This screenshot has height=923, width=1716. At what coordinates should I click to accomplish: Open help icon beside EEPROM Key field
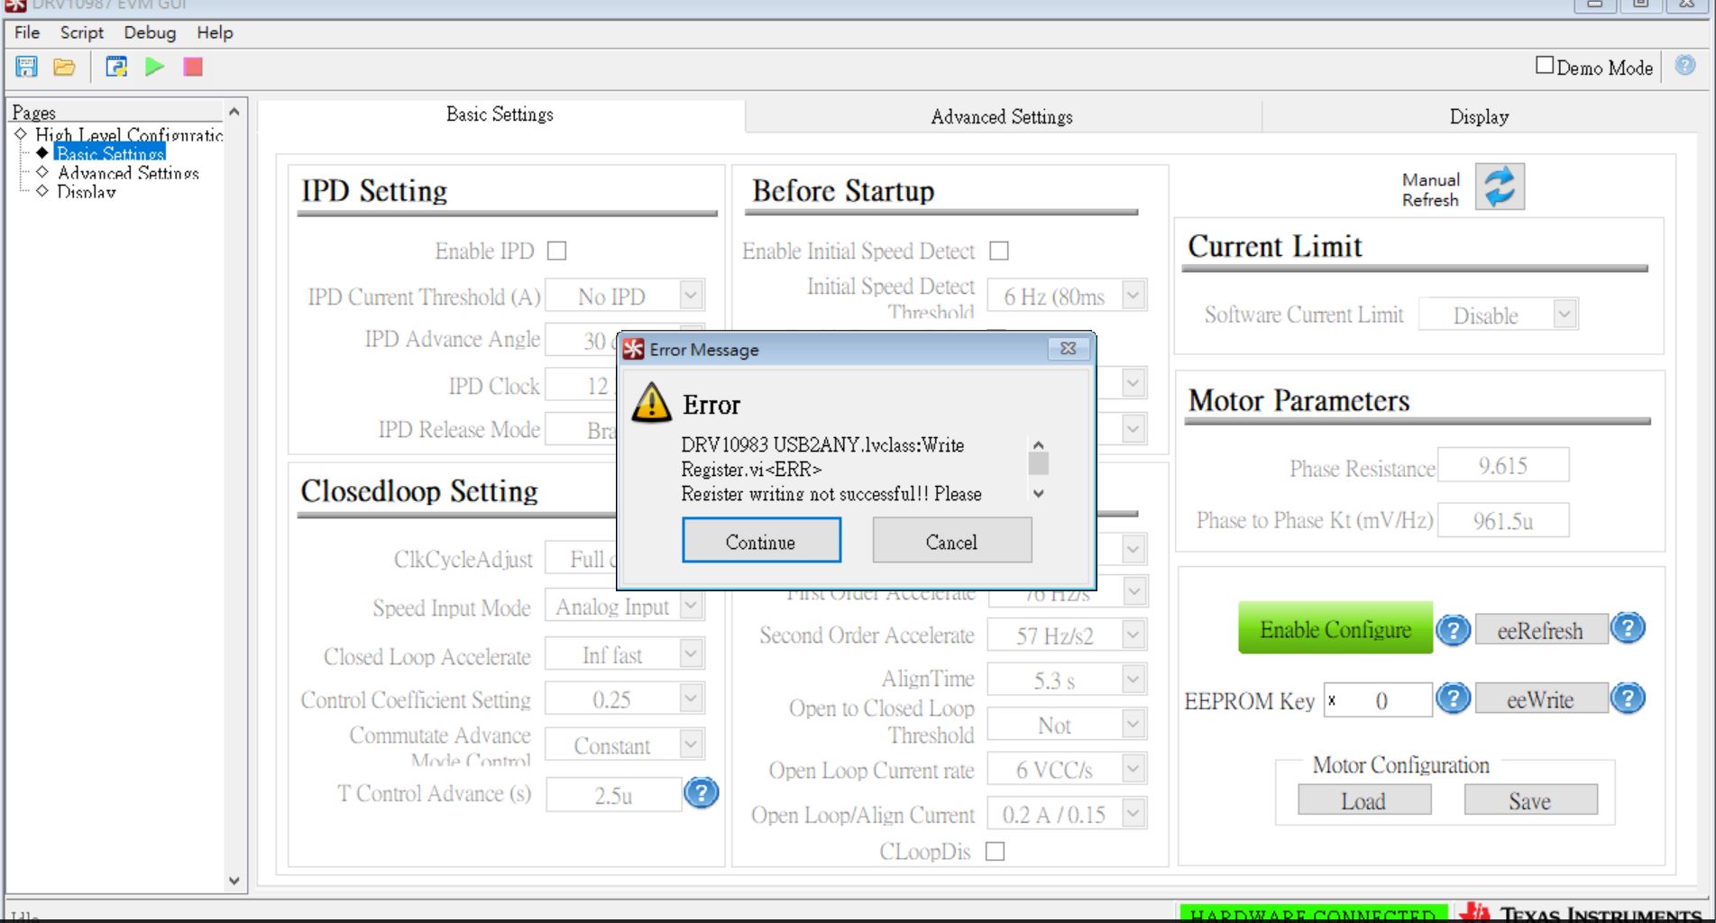point(1453,699)
